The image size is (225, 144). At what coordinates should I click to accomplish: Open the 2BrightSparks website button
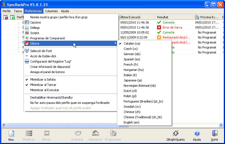[x=175, y=135]
